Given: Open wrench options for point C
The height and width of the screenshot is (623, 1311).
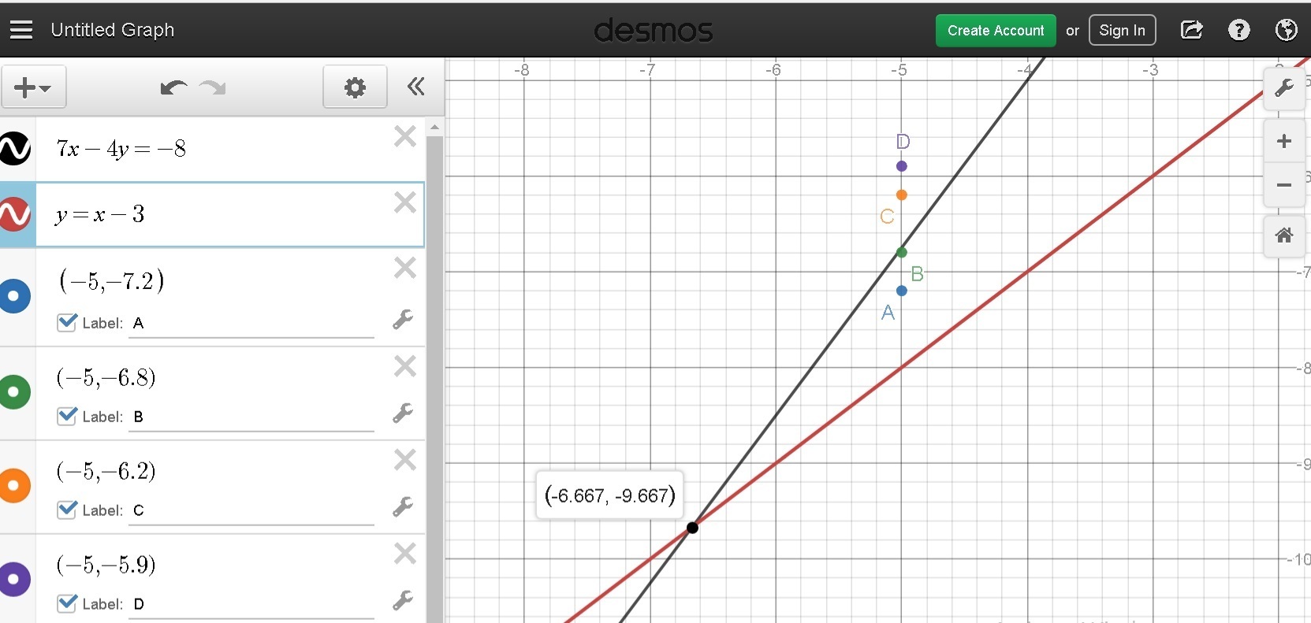Looking at the screenshot, I should [x=403, y=506].
